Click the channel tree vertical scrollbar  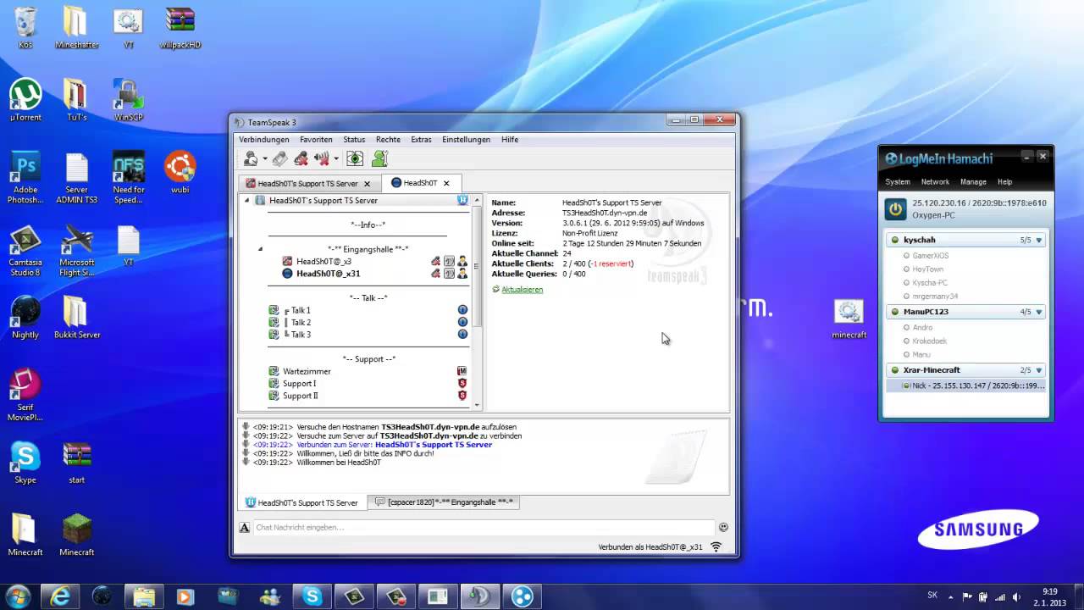(477, 265)
